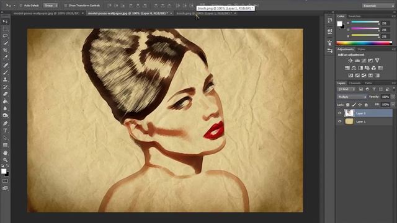Toggle Lock position

coord(360,105)
